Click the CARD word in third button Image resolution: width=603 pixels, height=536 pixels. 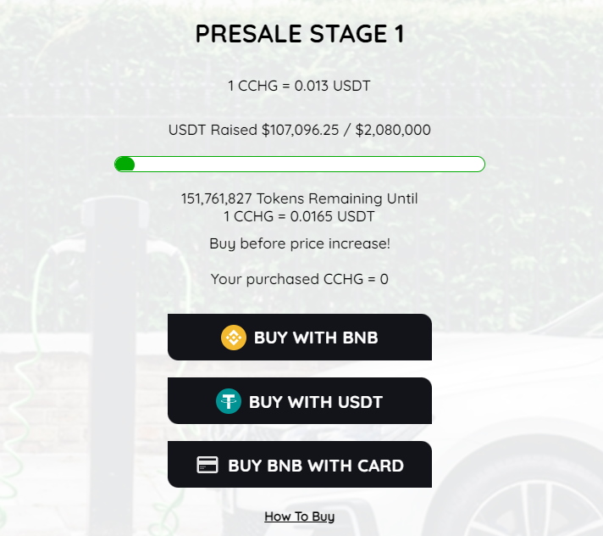(x=381, y=466)
